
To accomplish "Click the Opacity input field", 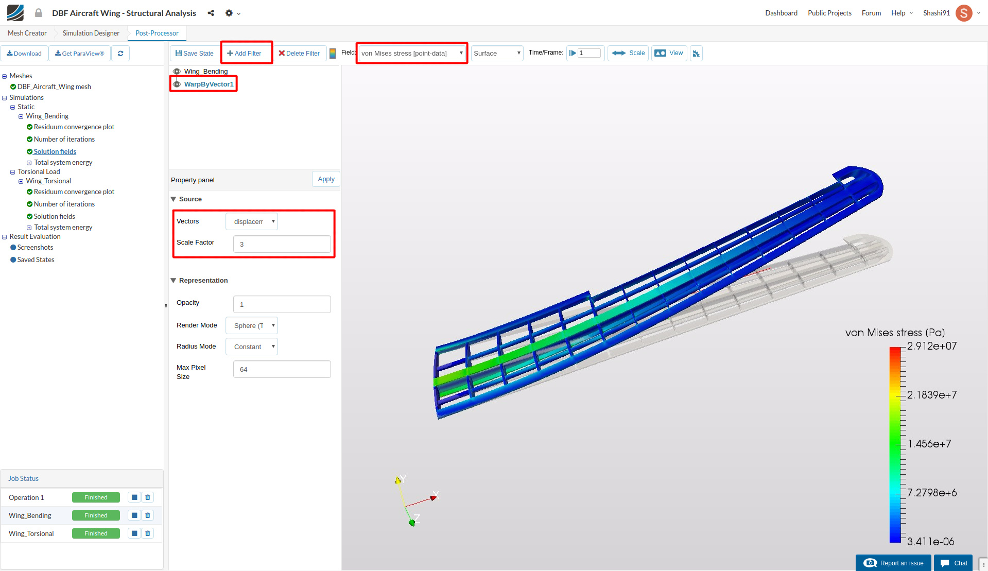I will click(x=282, y=304).
